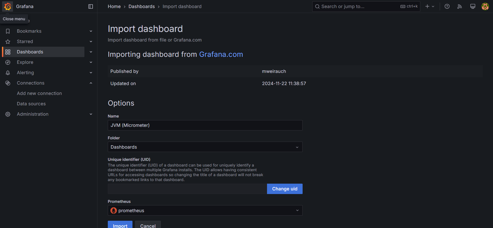Click the dashboard Name input field
The width and height of the screenshot is (493, 228).
pos(205,125)
